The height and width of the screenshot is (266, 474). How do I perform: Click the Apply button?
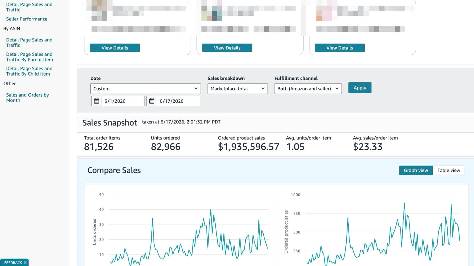360,88
